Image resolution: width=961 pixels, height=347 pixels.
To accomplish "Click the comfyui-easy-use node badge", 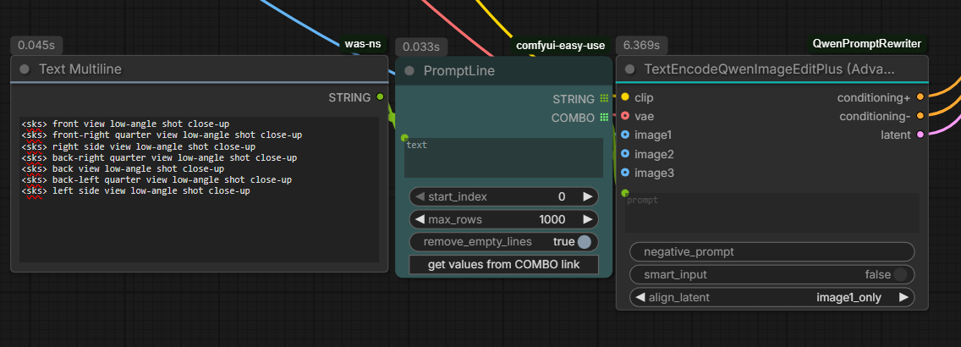I will click(561, 46).
